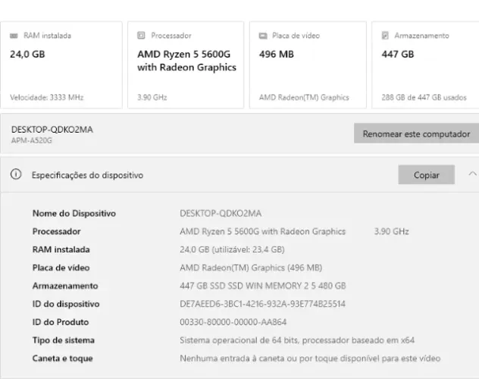Click the RAM instalada memory icon
This screenshot has height=379, width=479.
(14, 36)
